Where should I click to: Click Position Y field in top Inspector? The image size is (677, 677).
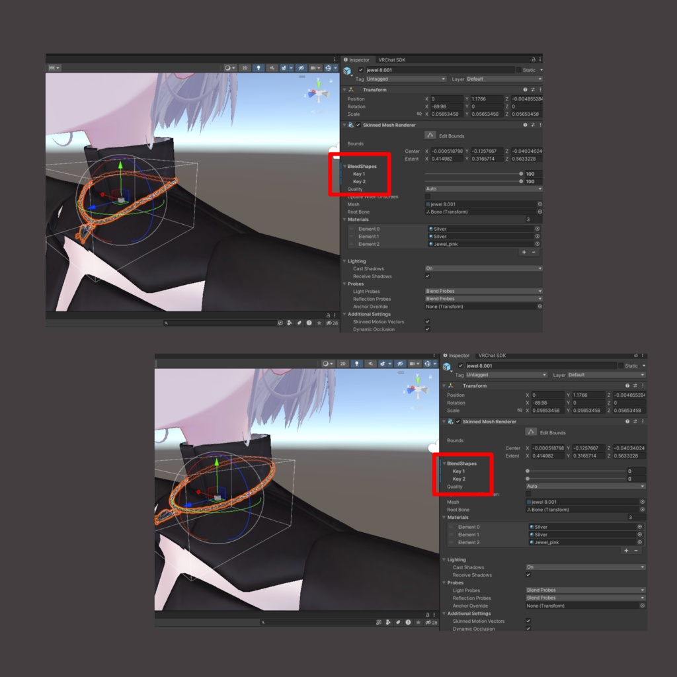tap(487, 99)
